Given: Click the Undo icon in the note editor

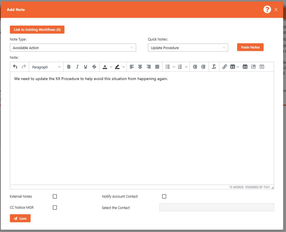Looking at the screenshot, I should (x=15, y=67).
